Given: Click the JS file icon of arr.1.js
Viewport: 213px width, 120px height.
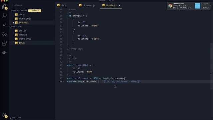Looking at the screenshot, I should point(16,31).
